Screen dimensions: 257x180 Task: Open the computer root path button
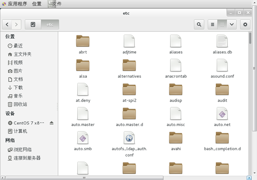pyautogui.click(x=33, y=25)
